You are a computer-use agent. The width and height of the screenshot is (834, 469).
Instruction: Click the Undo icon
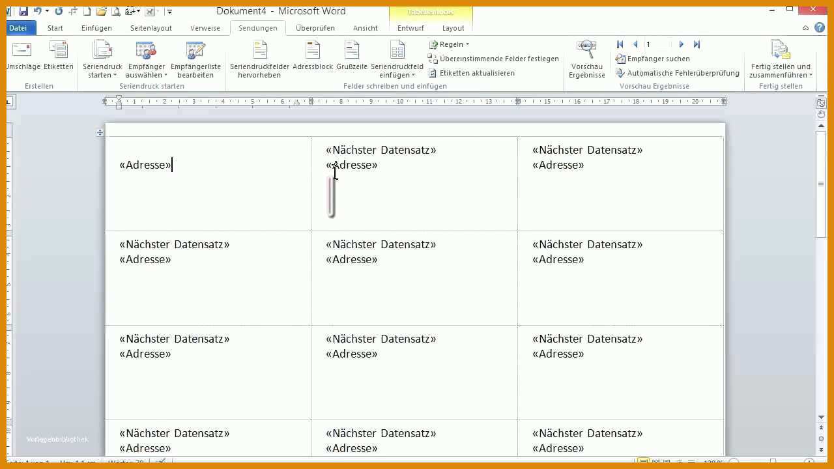click(38, 11)
